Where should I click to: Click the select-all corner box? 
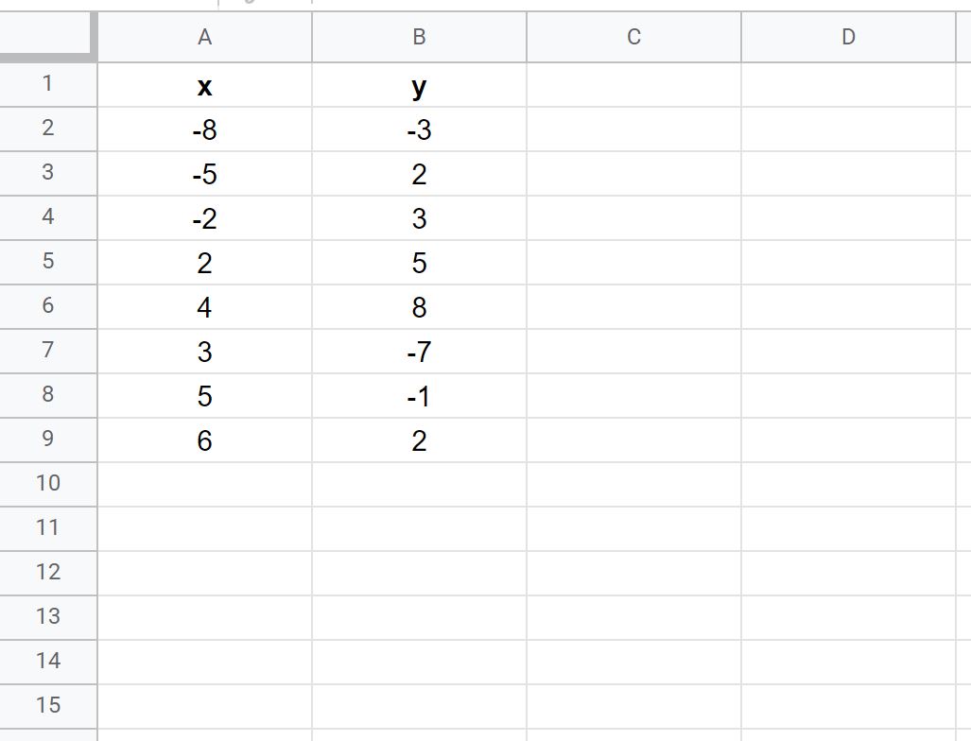pos(47,36)
